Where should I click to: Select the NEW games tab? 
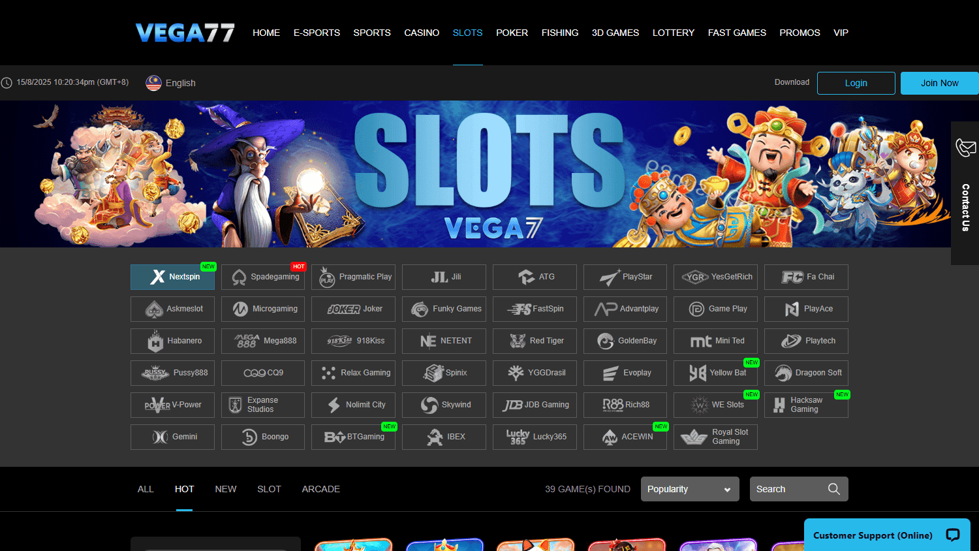point(226,489)
